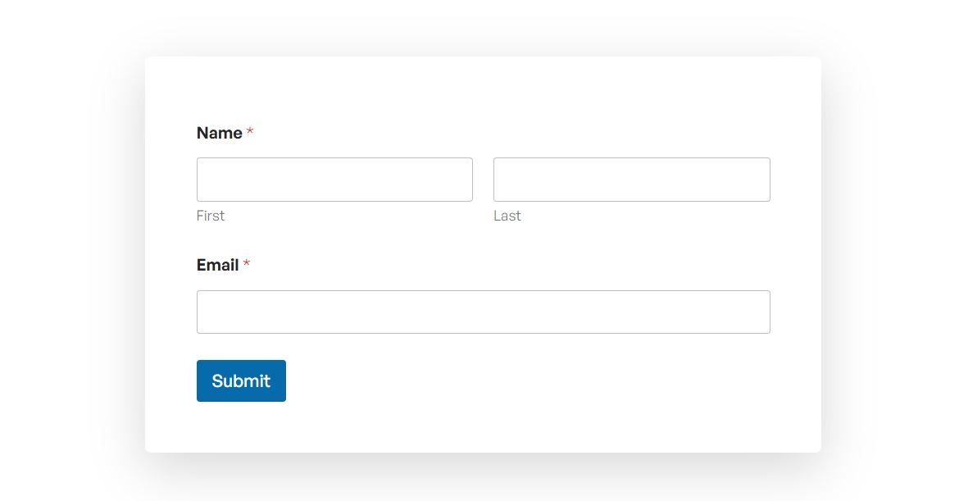
Task: Click the required marker after the Email label
Action: 247,265
